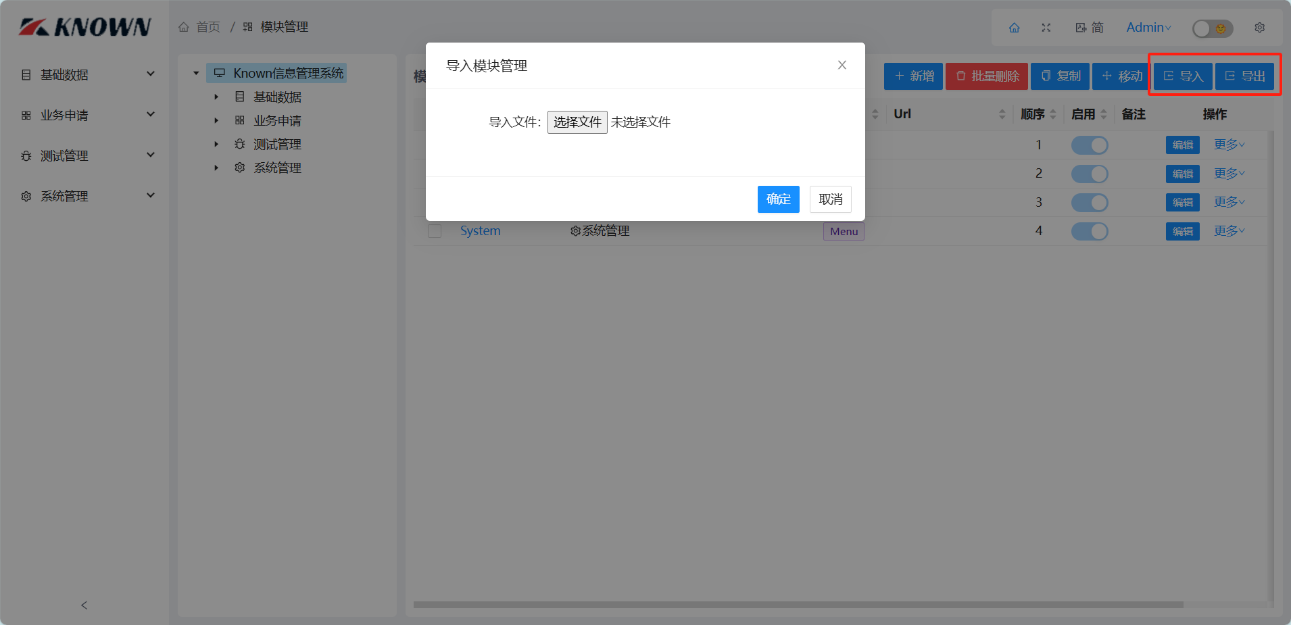Expand the 业务申请 sidebar menu chevron

[151, 114]
